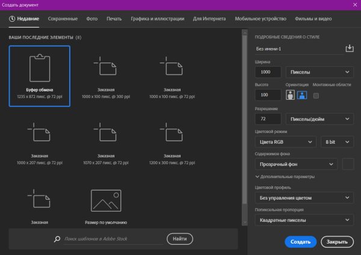The width and height of the screenshot is (361, 255).
Task: Click the Adobe Stock search magnifier icon
Action: pyautogui.click(x=57, y=239)
